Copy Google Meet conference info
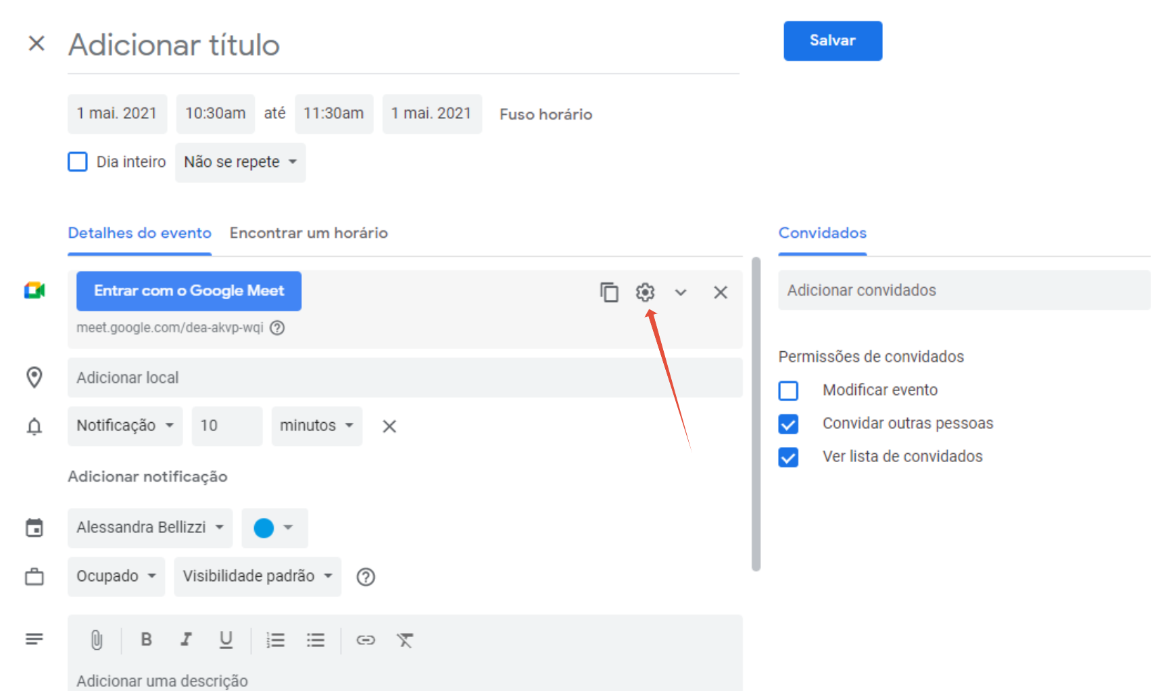1162x691 pixels. (x=609, y=292)
